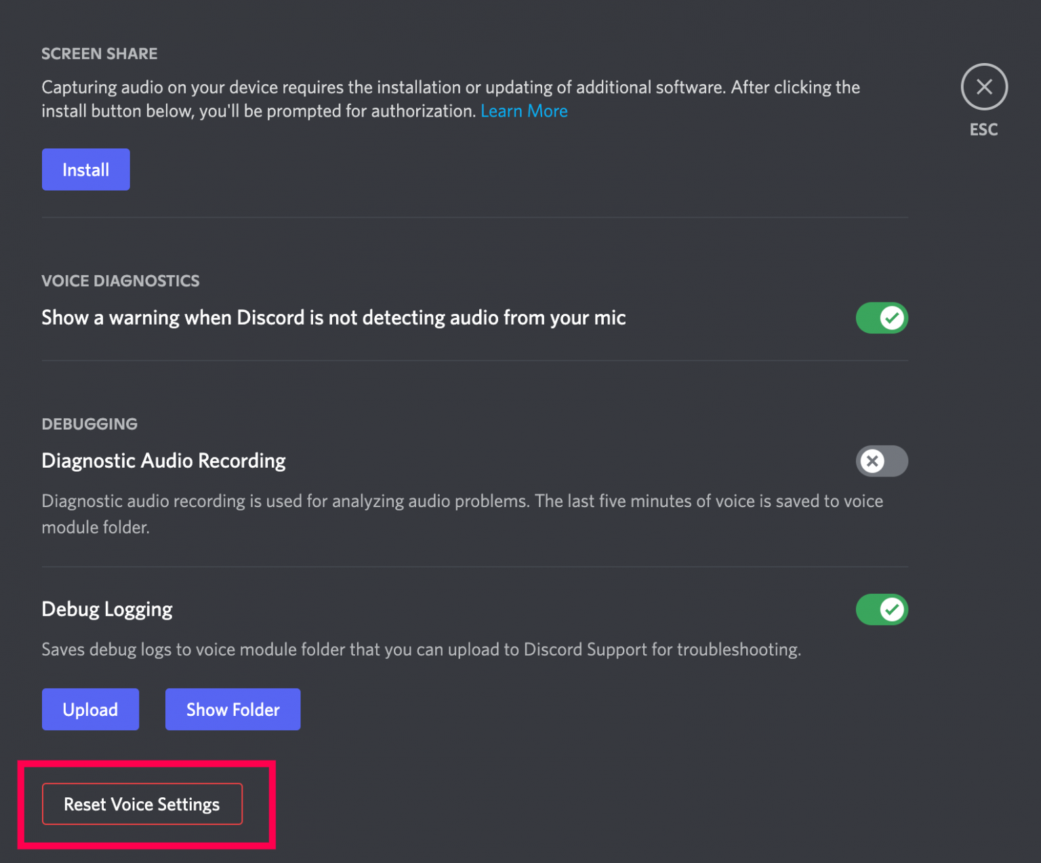1041x863 pixels.
Task: Click the SCREEN SHARE section heading
Action: tap(99, 54)
